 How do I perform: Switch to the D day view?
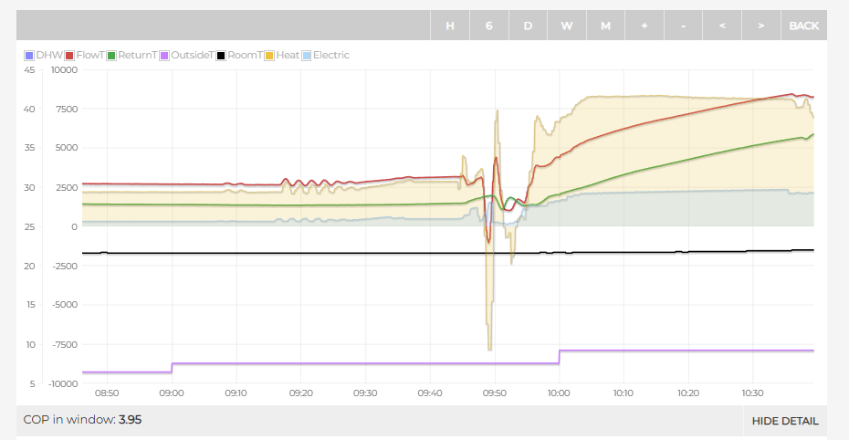tap(528, 26)
